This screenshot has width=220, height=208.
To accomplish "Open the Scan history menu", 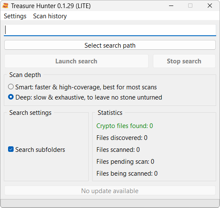I will (x=50, y=16).
